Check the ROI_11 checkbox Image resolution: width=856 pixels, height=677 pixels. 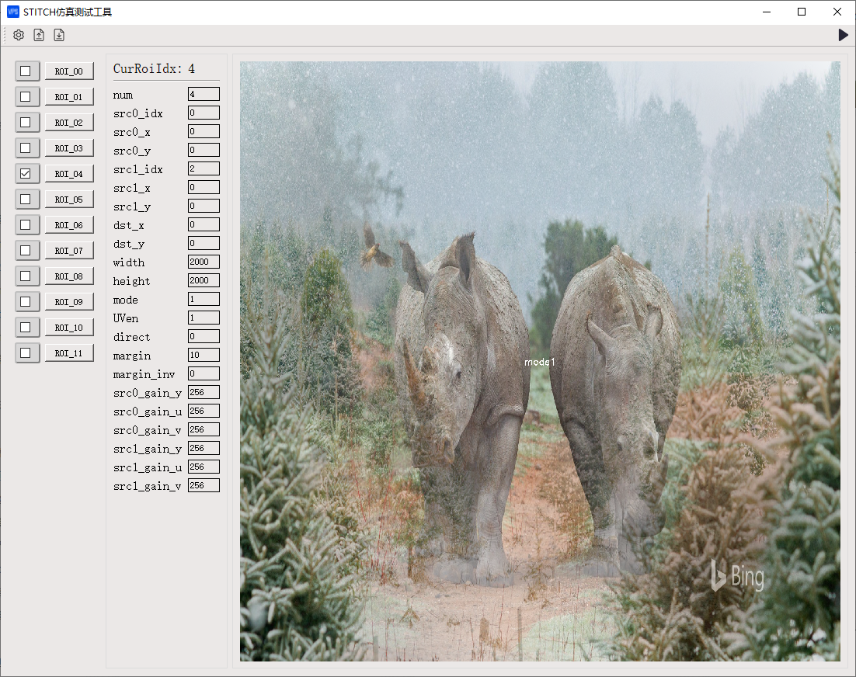point(26,353)
